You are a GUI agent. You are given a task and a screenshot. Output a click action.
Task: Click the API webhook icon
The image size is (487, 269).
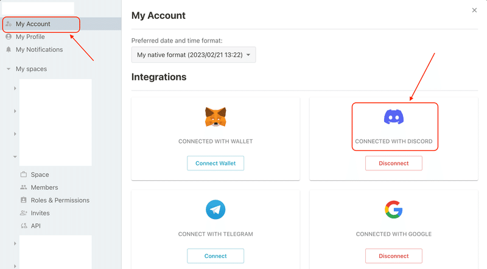coord(24,226)
